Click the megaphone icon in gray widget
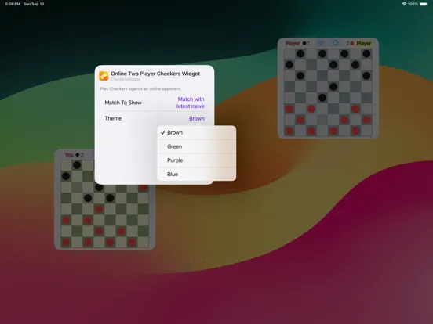Image resolution: width=433 pixels, height=324 pixels. [321, 43]
